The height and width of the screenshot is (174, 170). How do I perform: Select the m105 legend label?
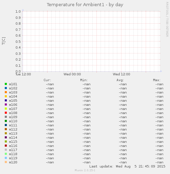coord(13,101)
